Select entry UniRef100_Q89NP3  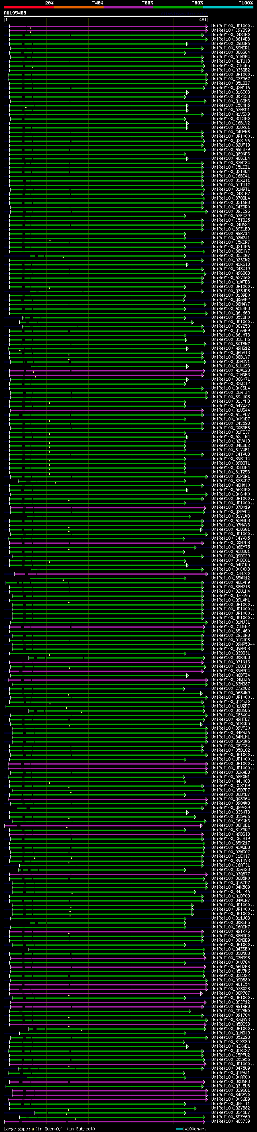point(230,154)
